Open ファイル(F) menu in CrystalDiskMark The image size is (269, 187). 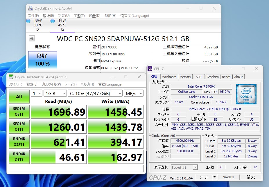(x=15, y=84)
